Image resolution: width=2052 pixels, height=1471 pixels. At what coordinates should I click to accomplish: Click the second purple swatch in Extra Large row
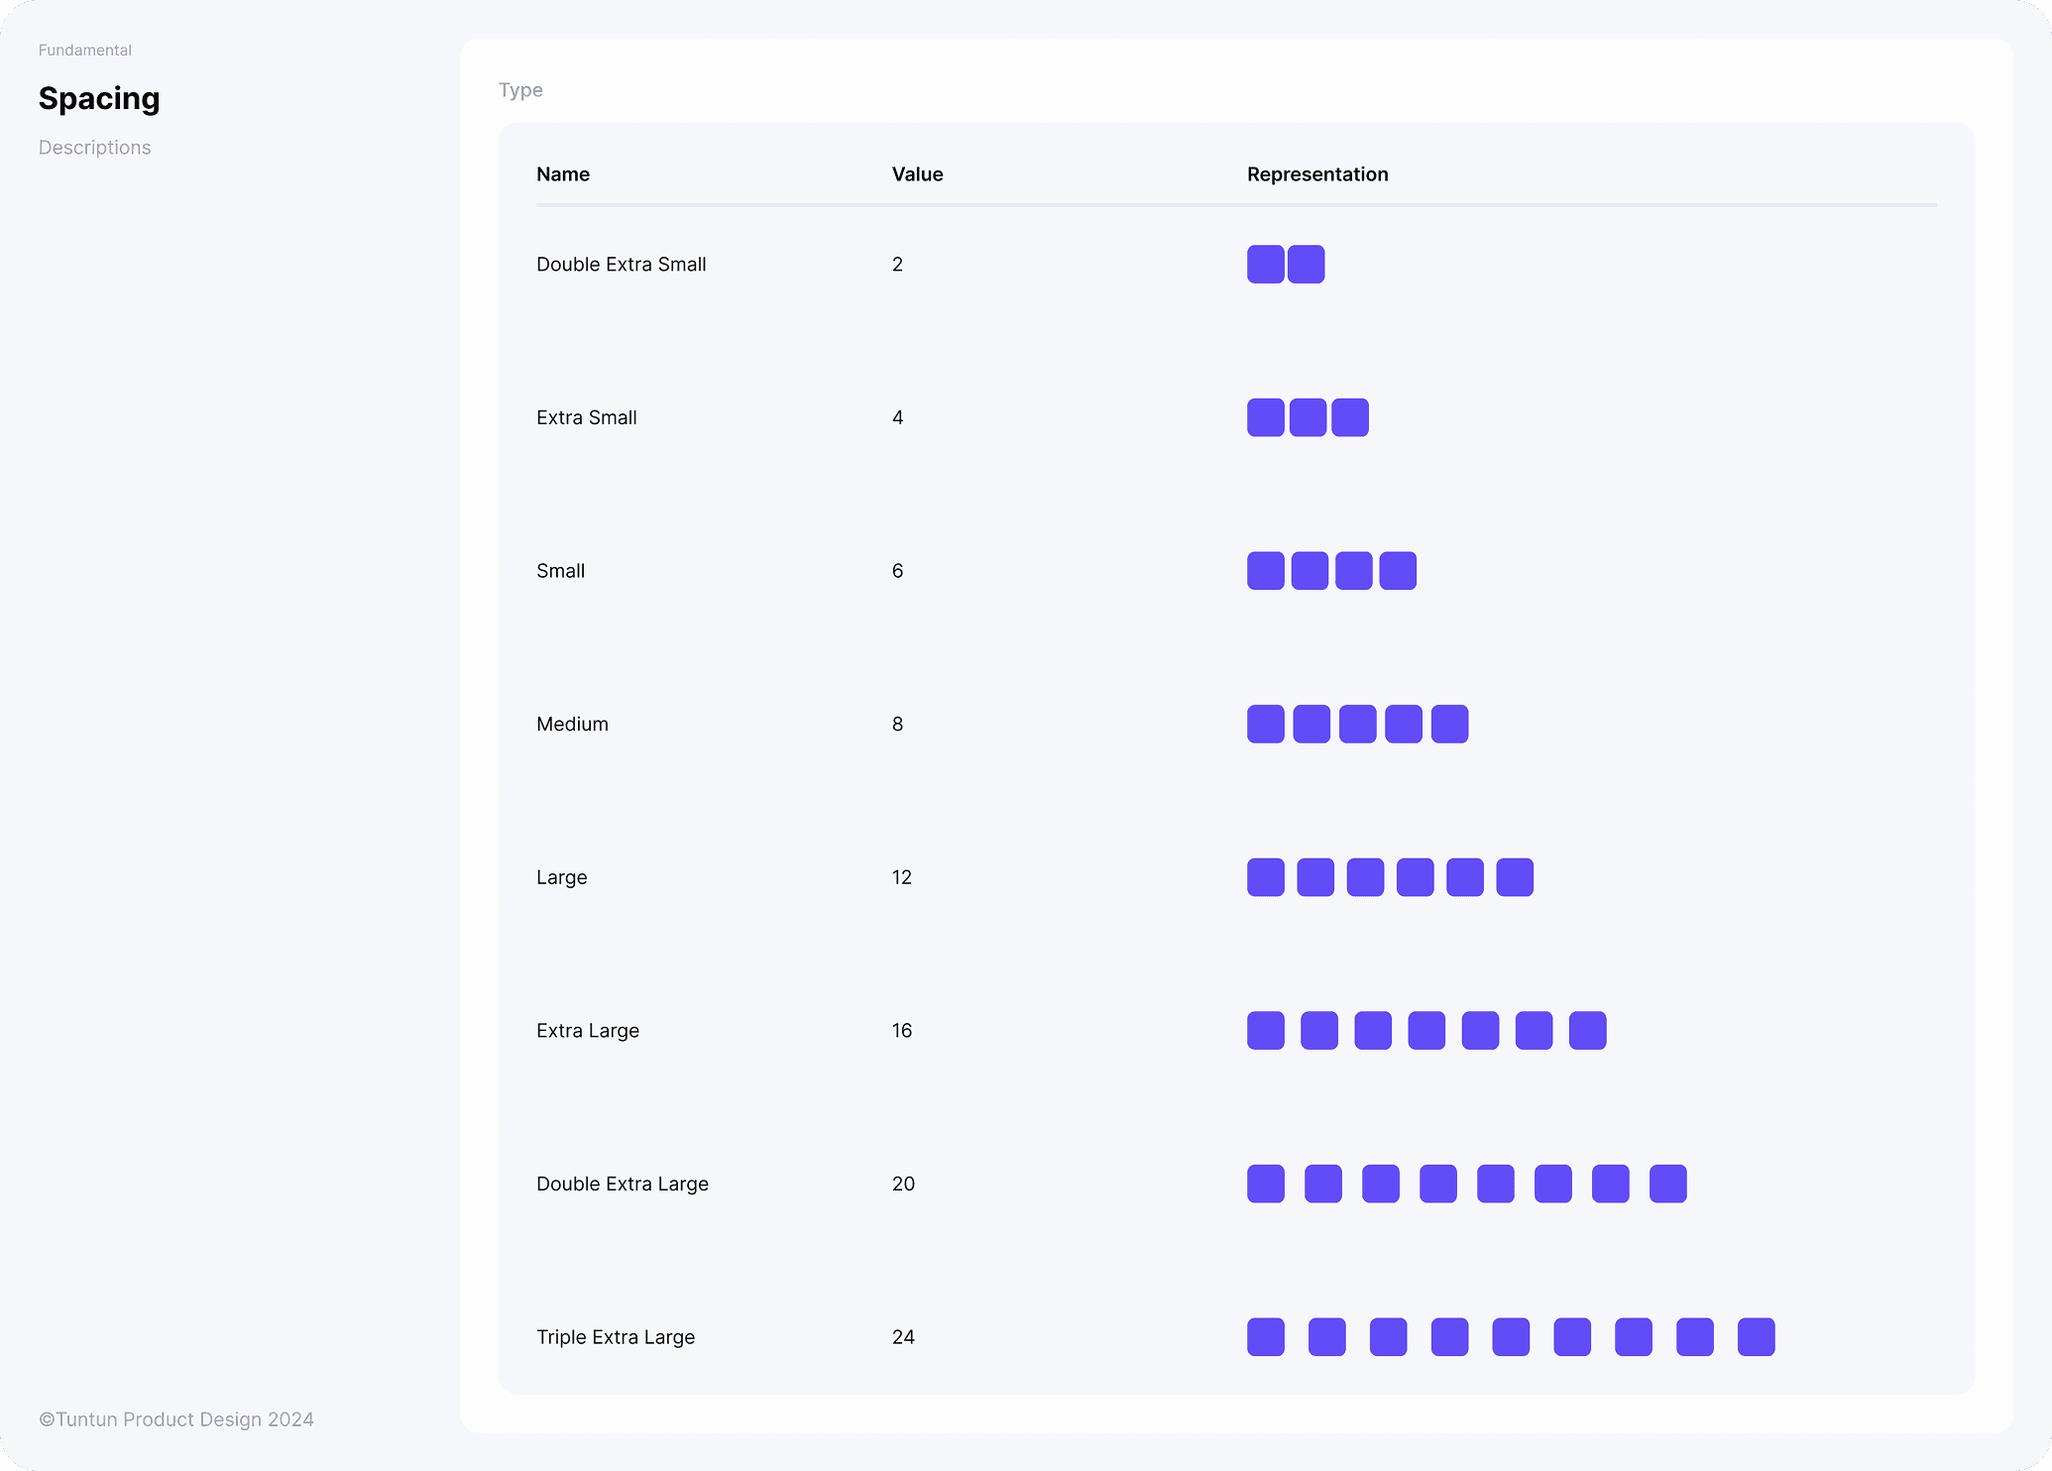[1318, 1030]
